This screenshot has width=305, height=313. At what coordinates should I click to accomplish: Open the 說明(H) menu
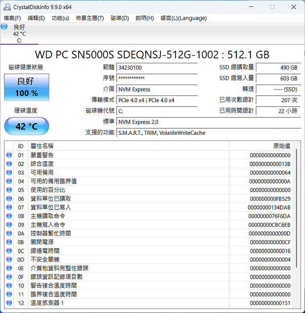145,18
